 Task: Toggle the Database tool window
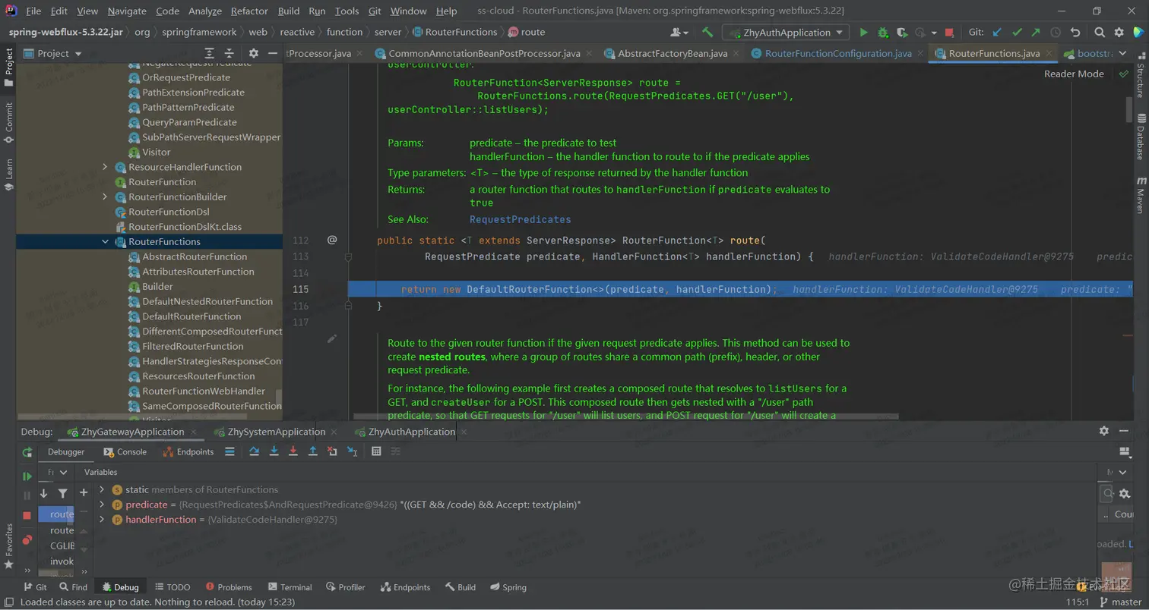(1141, 137)
